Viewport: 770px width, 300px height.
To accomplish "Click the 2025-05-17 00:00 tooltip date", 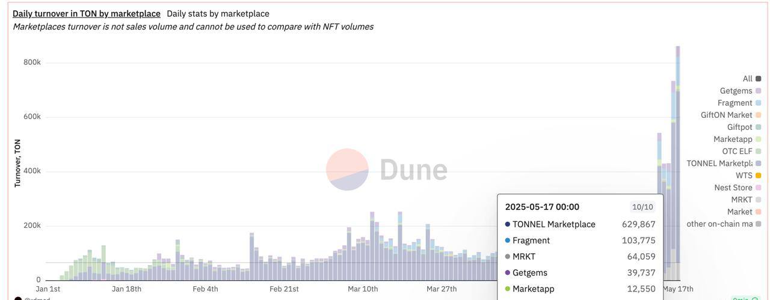I will tap(542, 207).
